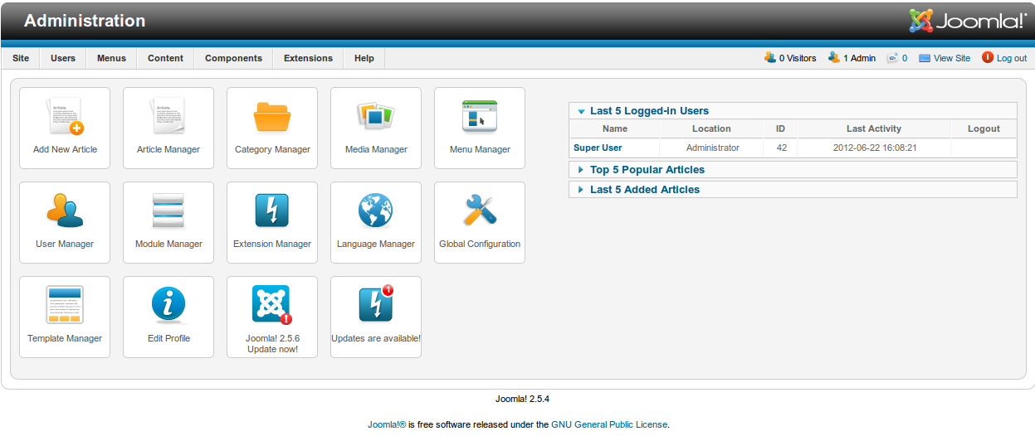Viewport: 1035px width, 436px height.
Task: Click the Joomla! 2.5.6 Update now icon
Action: [272, 305]
